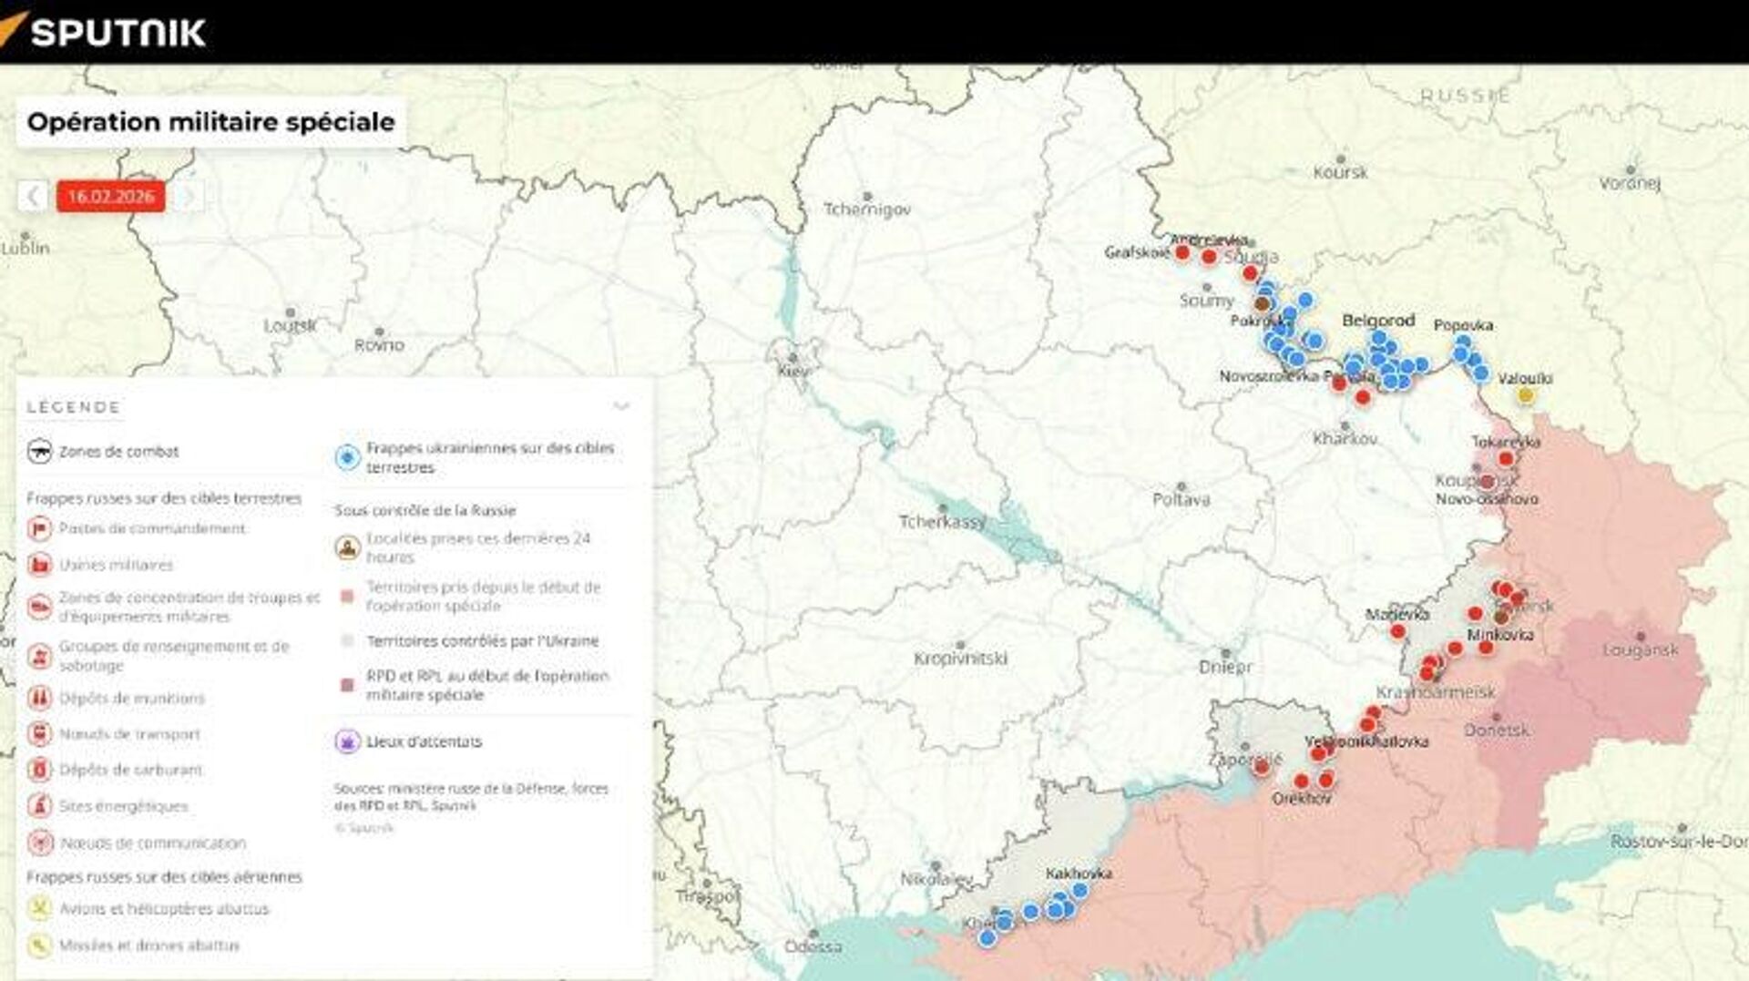1749x981 pixels.
Task: Select the Dépôts de munitions icon
Action: 39,699
